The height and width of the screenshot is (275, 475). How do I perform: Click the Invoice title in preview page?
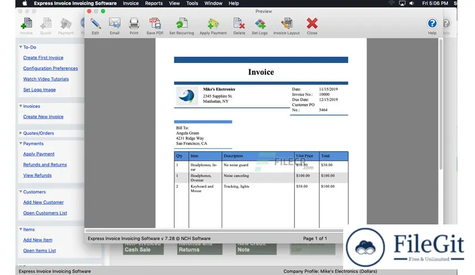click(261, 72)
